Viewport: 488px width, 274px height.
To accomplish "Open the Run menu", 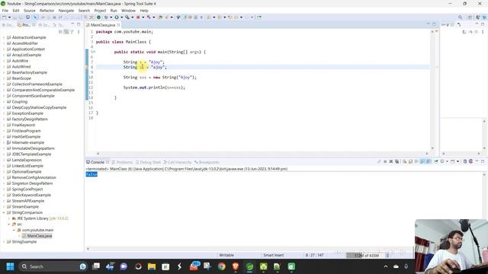I will [x=114, y=11].
